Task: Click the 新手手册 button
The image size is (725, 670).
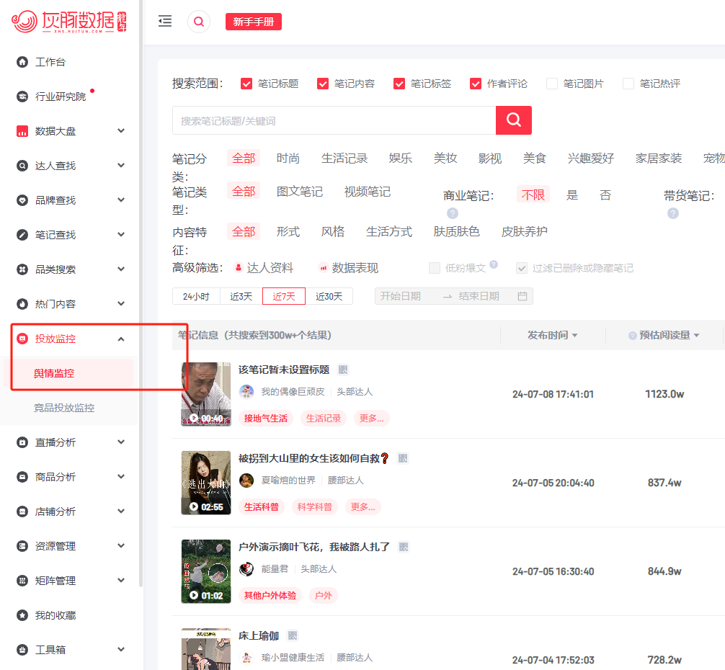Action: click(254, 22)
